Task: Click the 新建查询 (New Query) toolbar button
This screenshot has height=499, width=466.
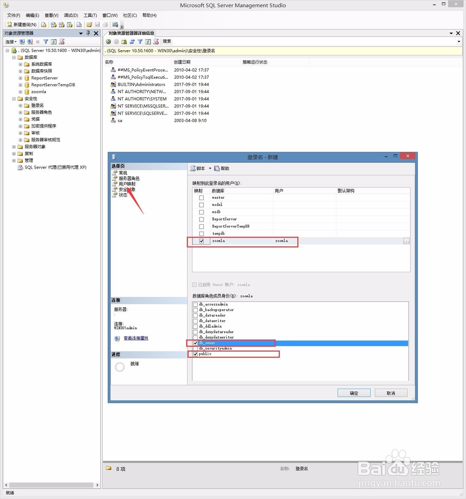Action: pos(21,25)
